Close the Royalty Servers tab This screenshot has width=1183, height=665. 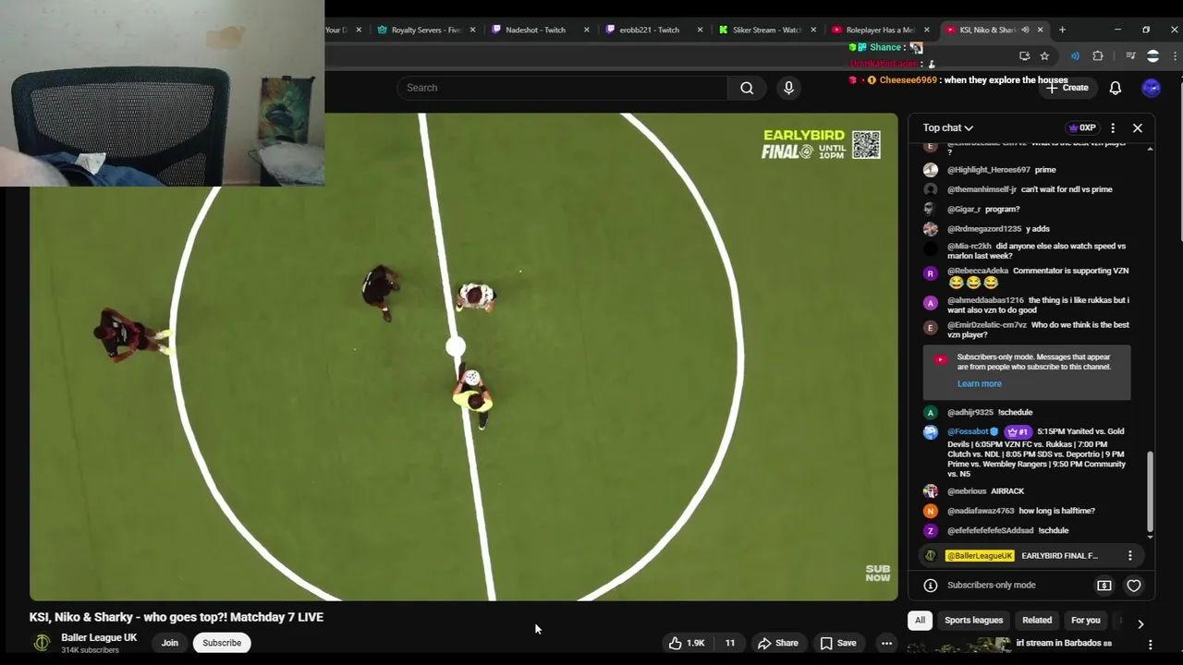(472, 30)
